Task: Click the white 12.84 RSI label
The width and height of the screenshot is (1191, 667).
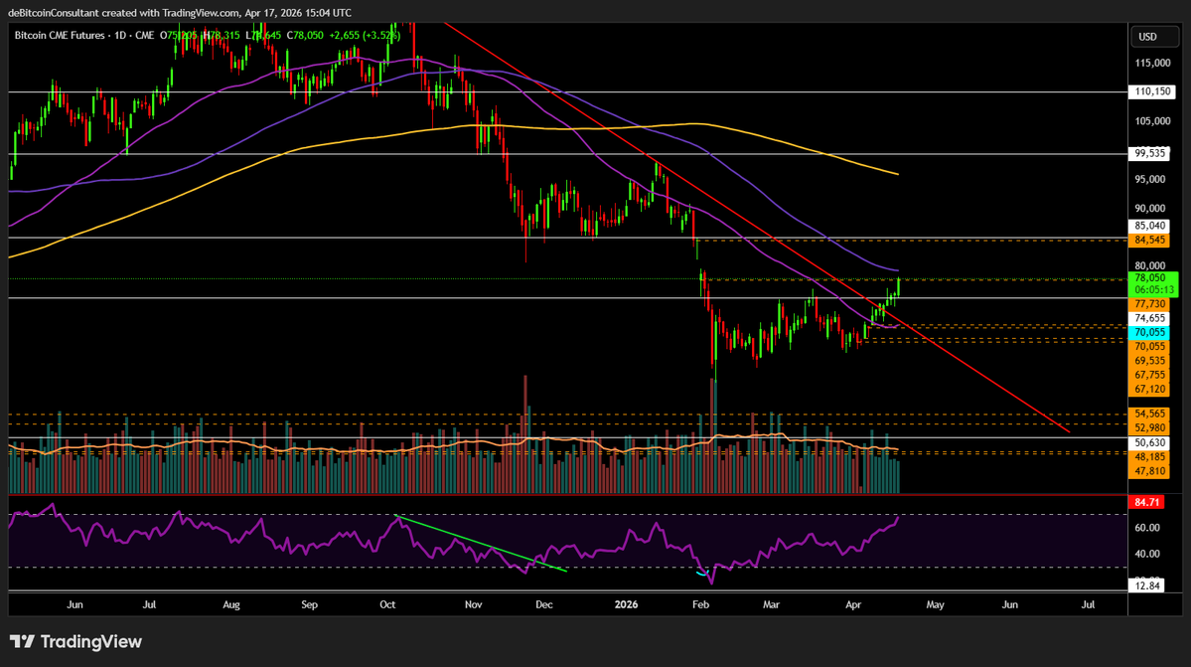Action: coord(1147,585)
